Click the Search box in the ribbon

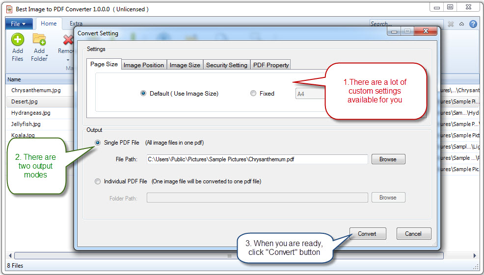pos(406,24)
